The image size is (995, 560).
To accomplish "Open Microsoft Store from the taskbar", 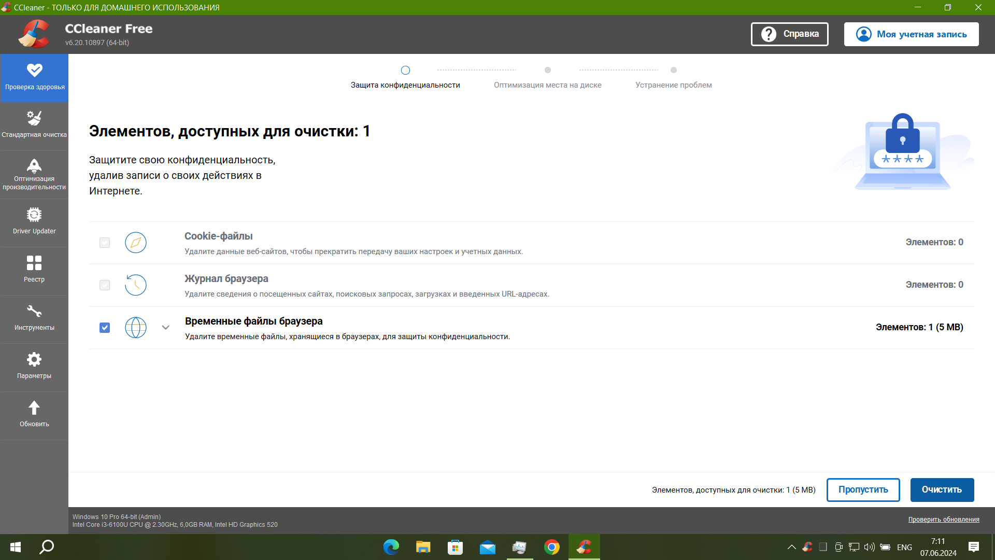I will (456, 547).
